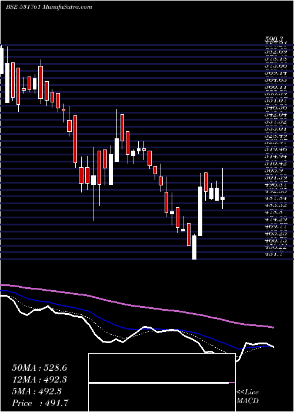This screenshot has height=412, width=294.
Task: Select the 5MA : 492.3 readout
Action: pyautogui.click(x=36, y=391)
